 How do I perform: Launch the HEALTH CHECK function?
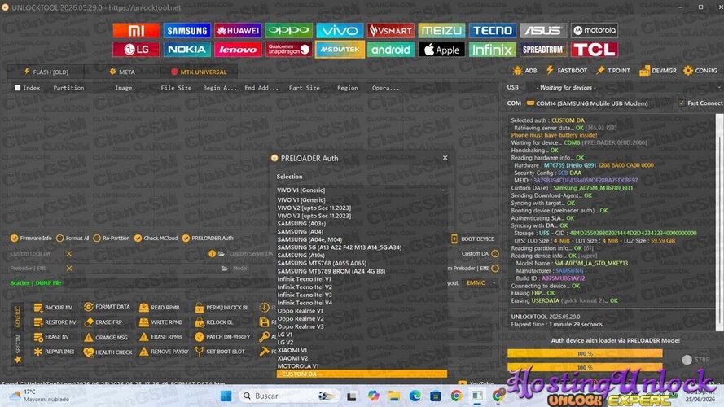108,352
